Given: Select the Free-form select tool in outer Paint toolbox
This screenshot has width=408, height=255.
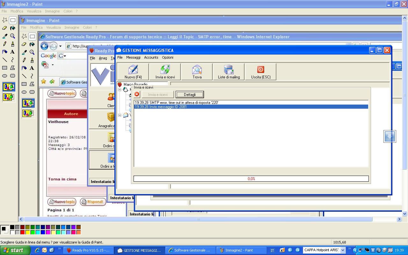Looking at the screenshot, I should 5,20.
